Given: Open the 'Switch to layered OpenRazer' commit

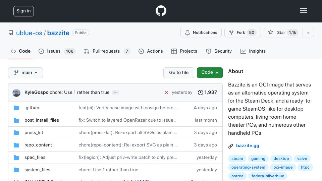Looking at the screenshot, I should pyautogui.click(x=127, y=120).
